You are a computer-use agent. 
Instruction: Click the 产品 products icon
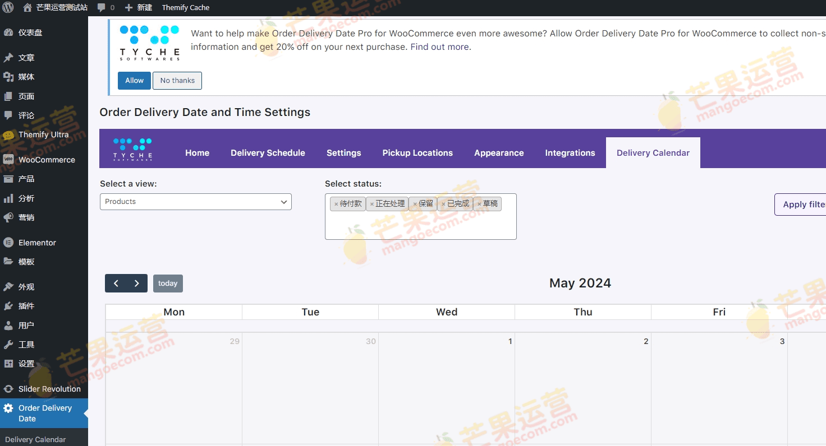(8, 179)
